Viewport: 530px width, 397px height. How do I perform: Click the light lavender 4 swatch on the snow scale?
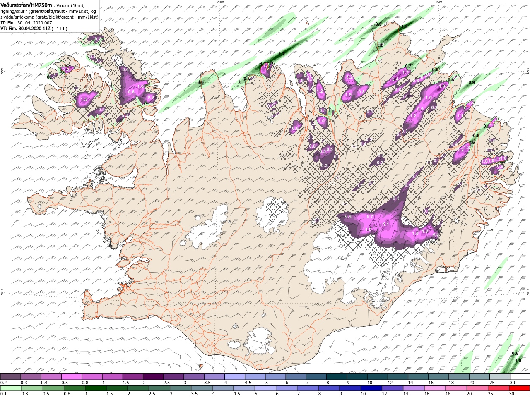click(234, 377)
